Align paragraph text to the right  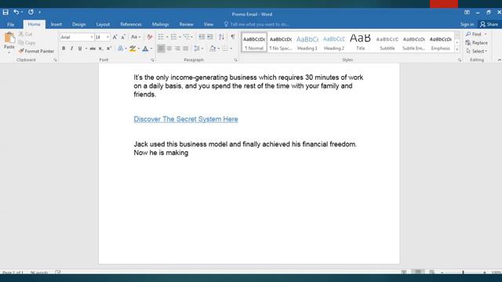coord(177,49)
